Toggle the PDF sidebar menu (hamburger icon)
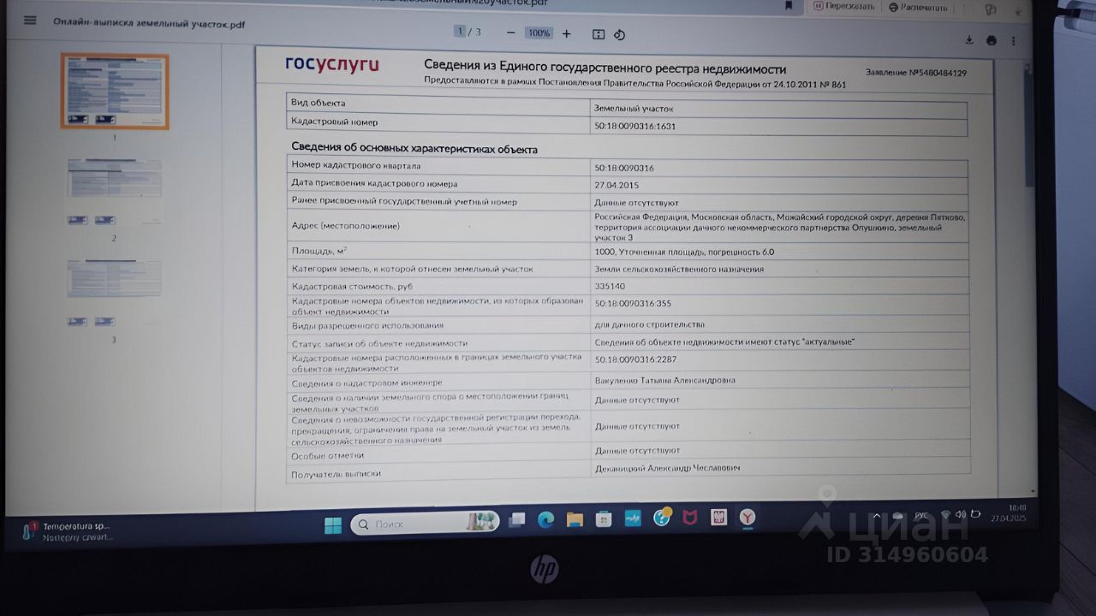 tap(30, 21)
